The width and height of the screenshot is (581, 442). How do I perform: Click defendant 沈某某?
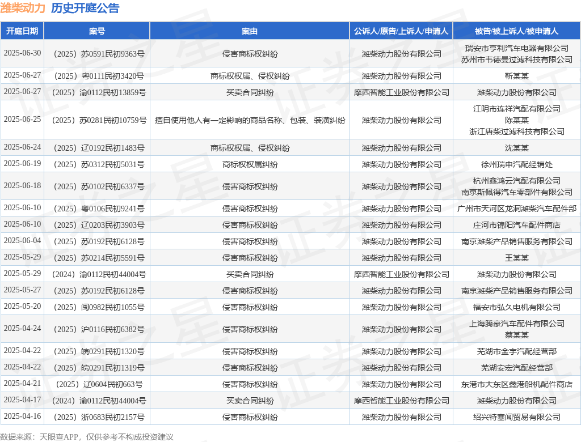pyautogui.click(x=516, y=148)
